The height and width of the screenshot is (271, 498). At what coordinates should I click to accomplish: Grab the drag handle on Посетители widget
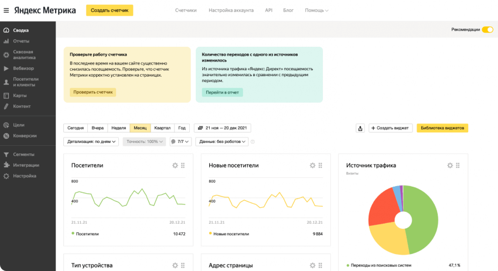click(183, 166)
